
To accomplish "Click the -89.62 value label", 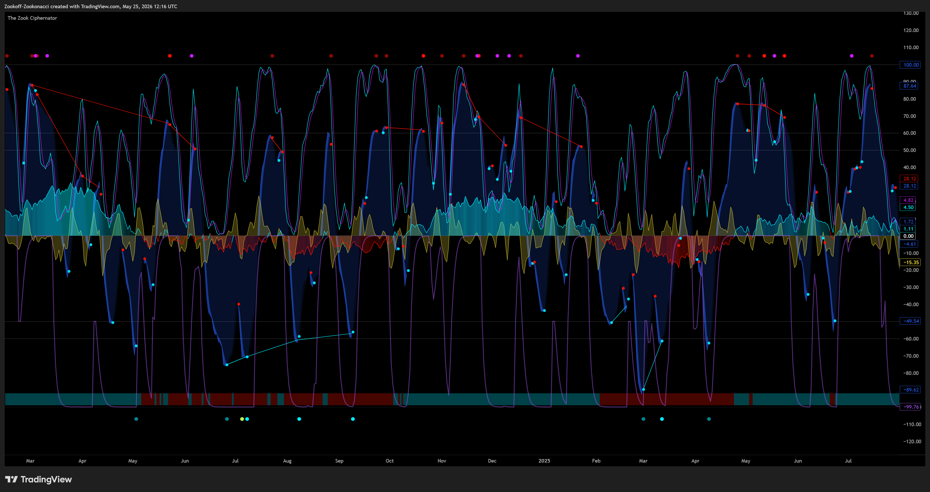I will pos(911,390).
